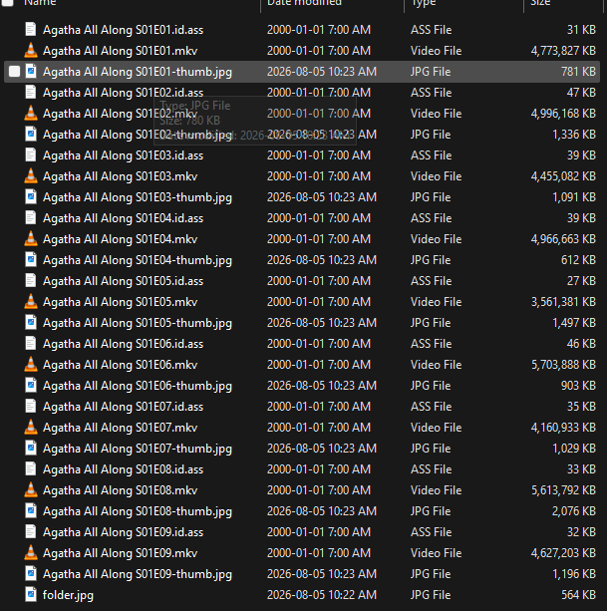Click the image icon for S01E08-thumb.jpg

coord(31,511)
